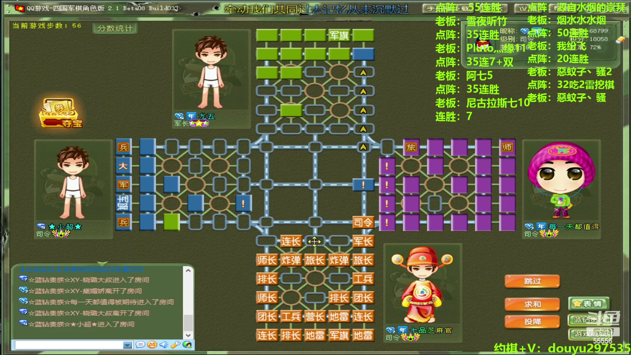
Task: Open the 夺宝 treasure chest icon
Action: (60, 113)
